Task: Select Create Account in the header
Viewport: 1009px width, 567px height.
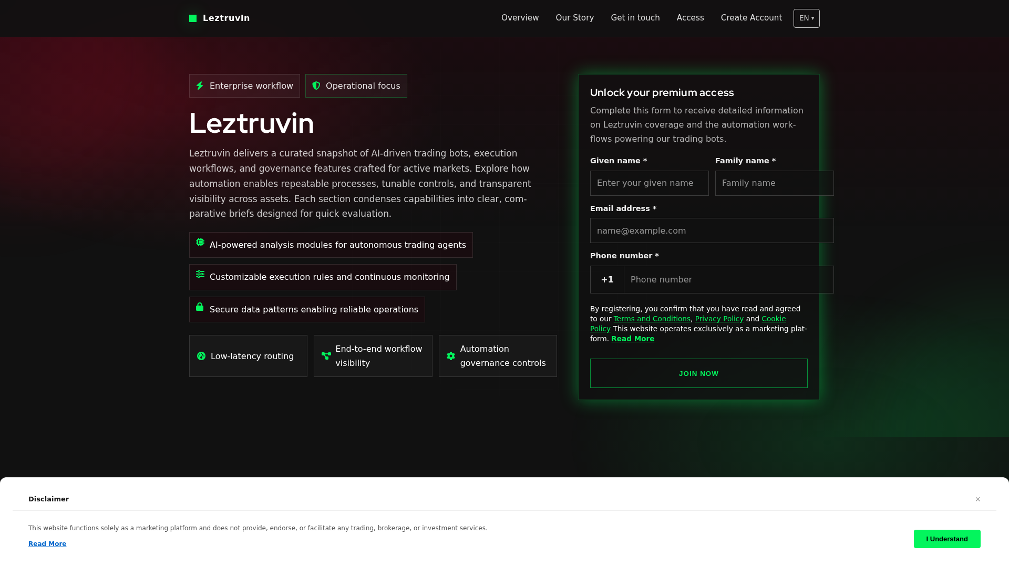Action: coord(751,18)
